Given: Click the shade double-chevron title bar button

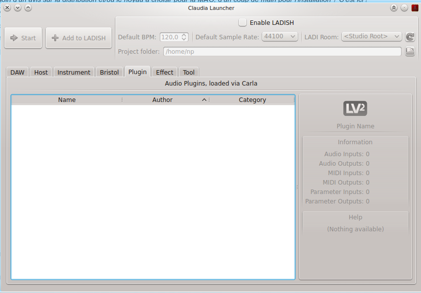Looking at the screenshot, I should tap(394, 8).
